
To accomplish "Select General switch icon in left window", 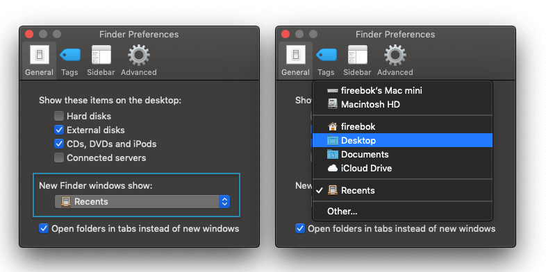I will [x=40, y=55].
